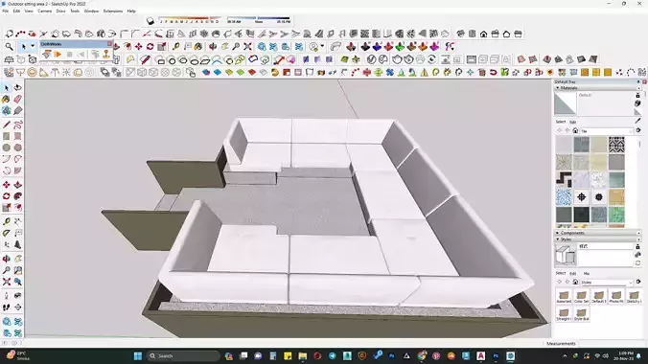
Task: Open the Assorted Styles folder
Action: point(564,296)
